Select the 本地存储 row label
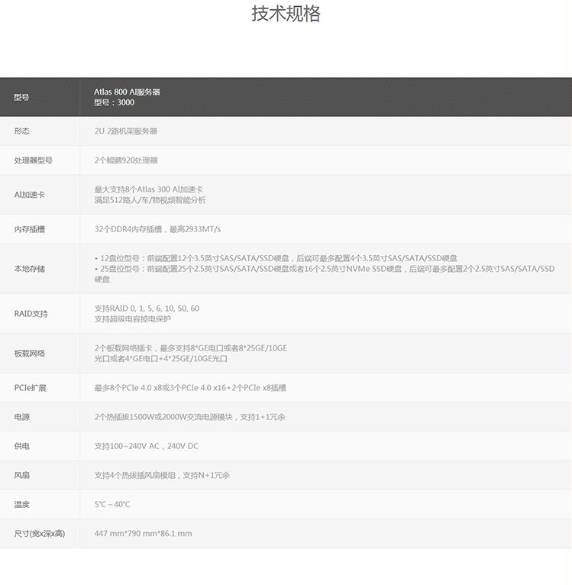This screenshot has height=585, width=572. 29,269
